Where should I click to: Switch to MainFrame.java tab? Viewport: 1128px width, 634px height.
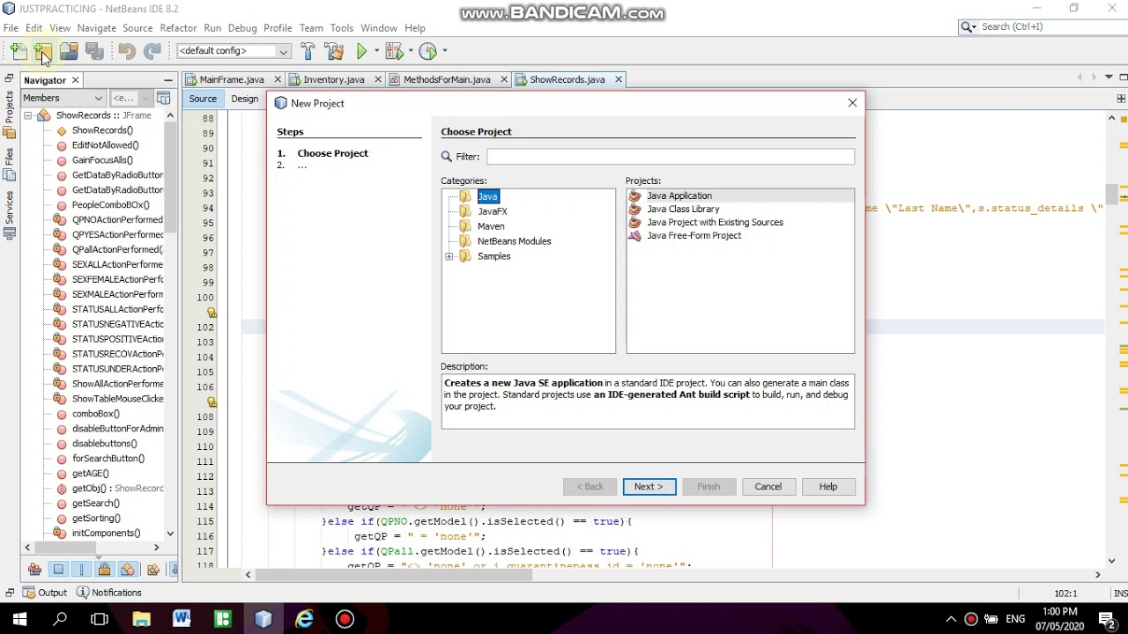pyautogui.click(x=231, y=79)
